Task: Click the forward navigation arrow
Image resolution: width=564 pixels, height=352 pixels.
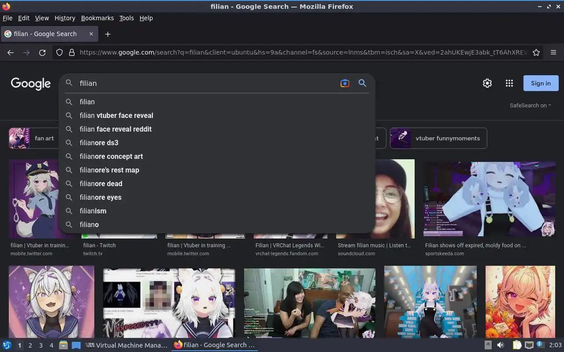Action: point(26,52)
